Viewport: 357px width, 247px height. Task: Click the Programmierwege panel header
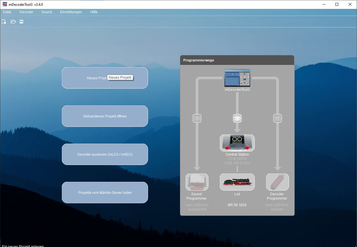(237, 60)
